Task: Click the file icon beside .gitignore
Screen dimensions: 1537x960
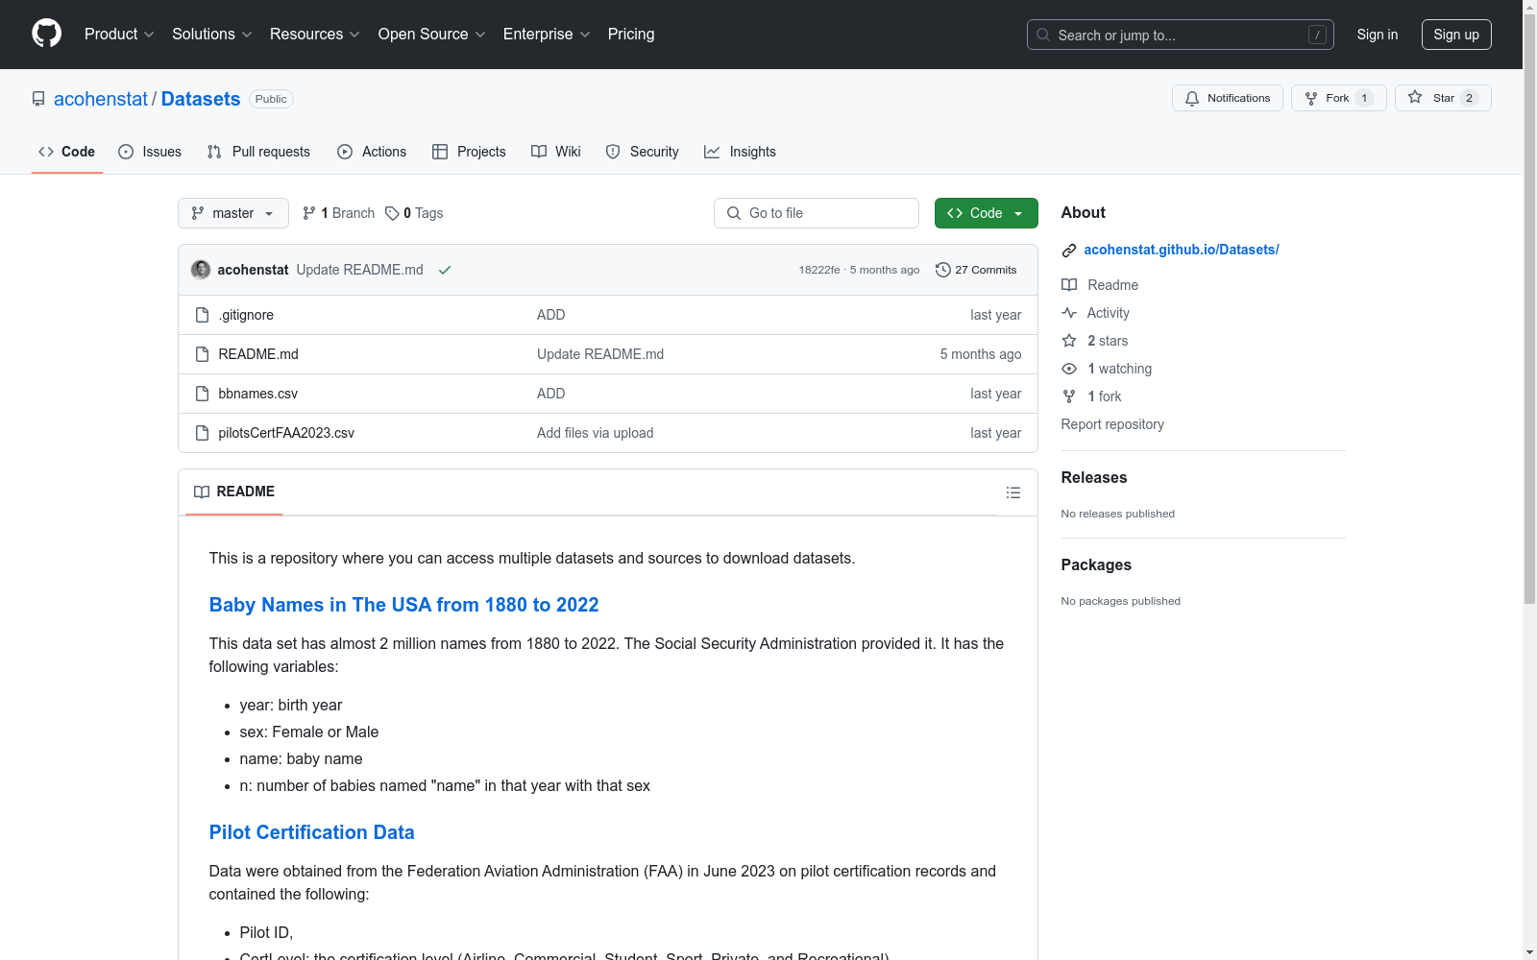Action: coord(202,315)
